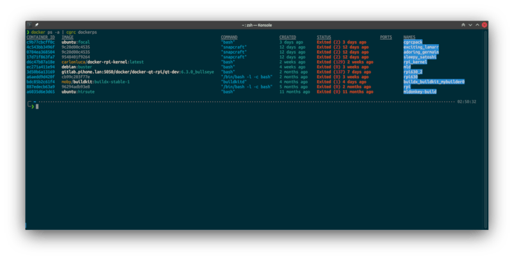Click the buildx_buildkit_mybuilder0 container name
This screenshot has width=514, height=260.
(x=434, y=82)
